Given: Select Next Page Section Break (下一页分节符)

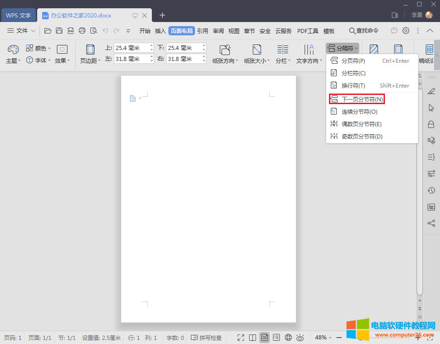Looking at the screenshot, I should pos(357,99).
